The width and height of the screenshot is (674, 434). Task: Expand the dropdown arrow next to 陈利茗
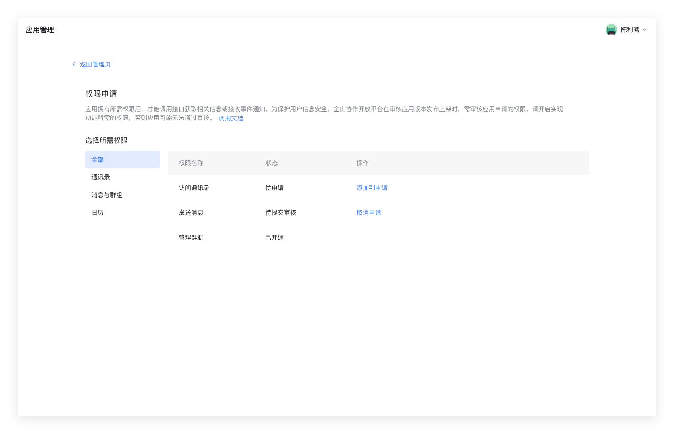click(645, 30)
